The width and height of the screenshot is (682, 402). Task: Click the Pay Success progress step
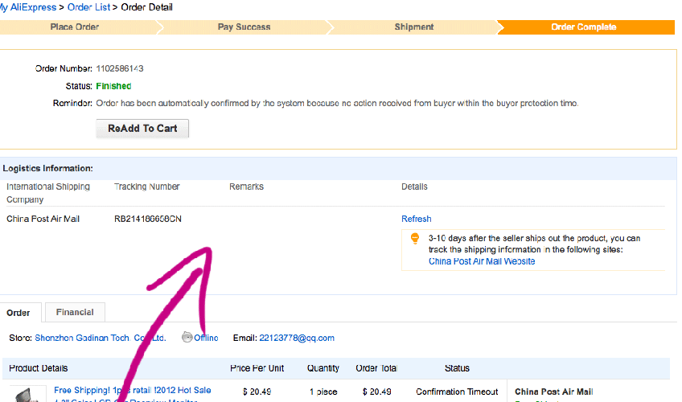(x=244, y=27)
